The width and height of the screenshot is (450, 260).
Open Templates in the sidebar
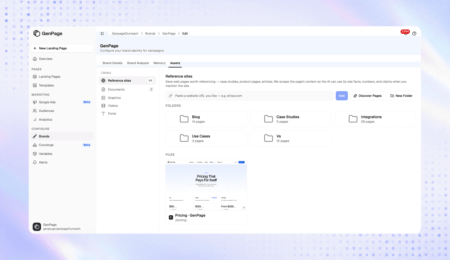(x=62, y=85)
